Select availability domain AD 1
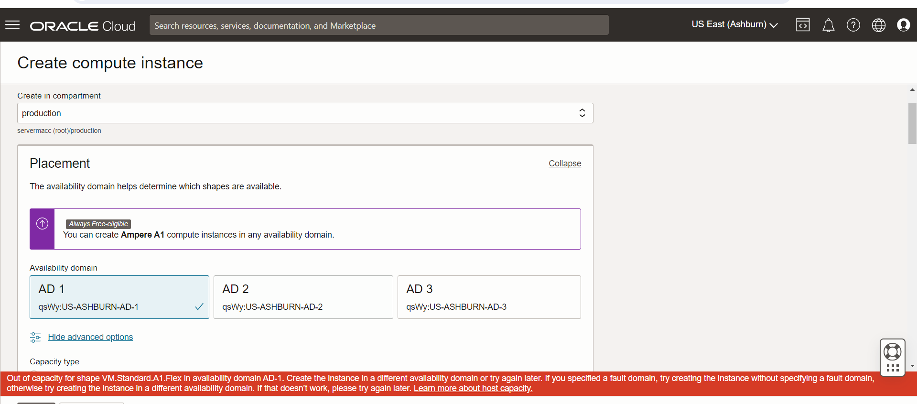Image resolution: width=917 pixels, height=404 pixels. 119,297
